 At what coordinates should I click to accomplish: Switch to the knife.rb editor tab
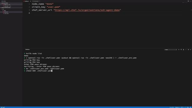tap(27, 1)
